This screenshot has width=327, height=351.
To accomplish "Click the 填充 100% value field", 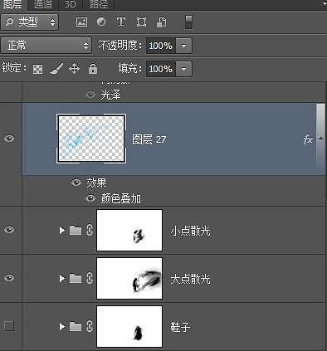I will pyautogui.click(x=161, y=69).
